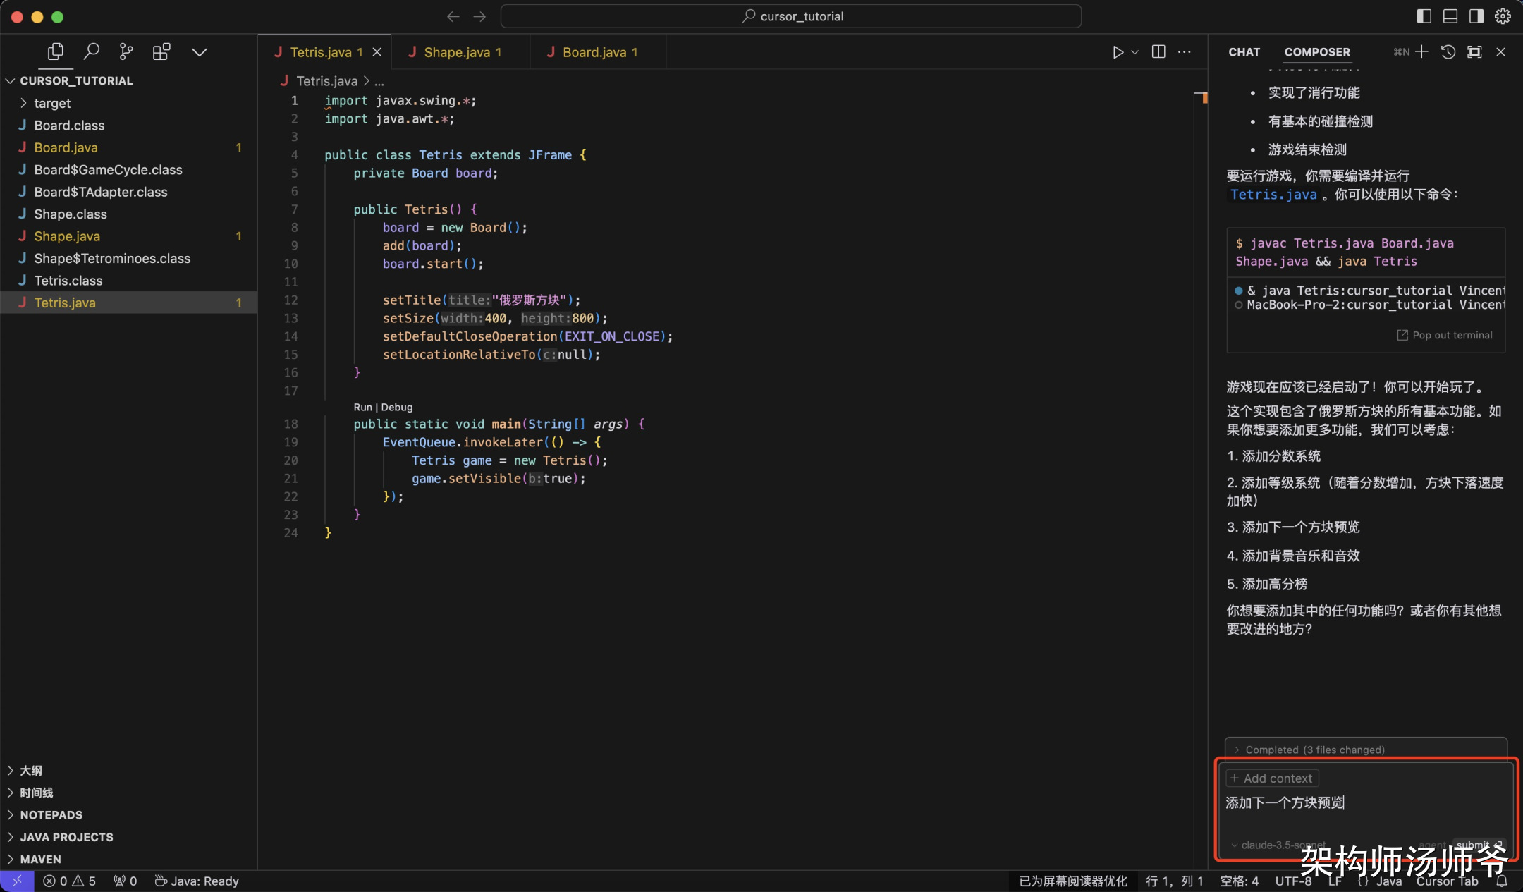Open run options dropdown arrow
The width and height of the screenshot is (1523, 892).
point(1135,52)
